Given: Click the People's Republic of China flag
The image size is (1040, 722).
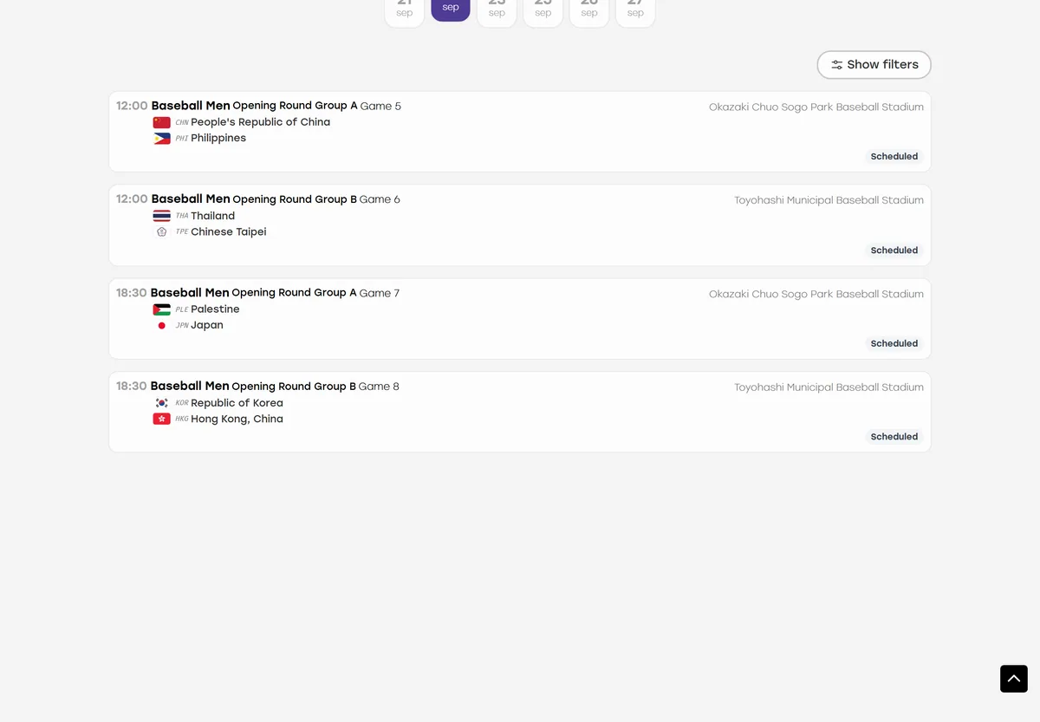Looking at the screenshot, I should 161,122.
